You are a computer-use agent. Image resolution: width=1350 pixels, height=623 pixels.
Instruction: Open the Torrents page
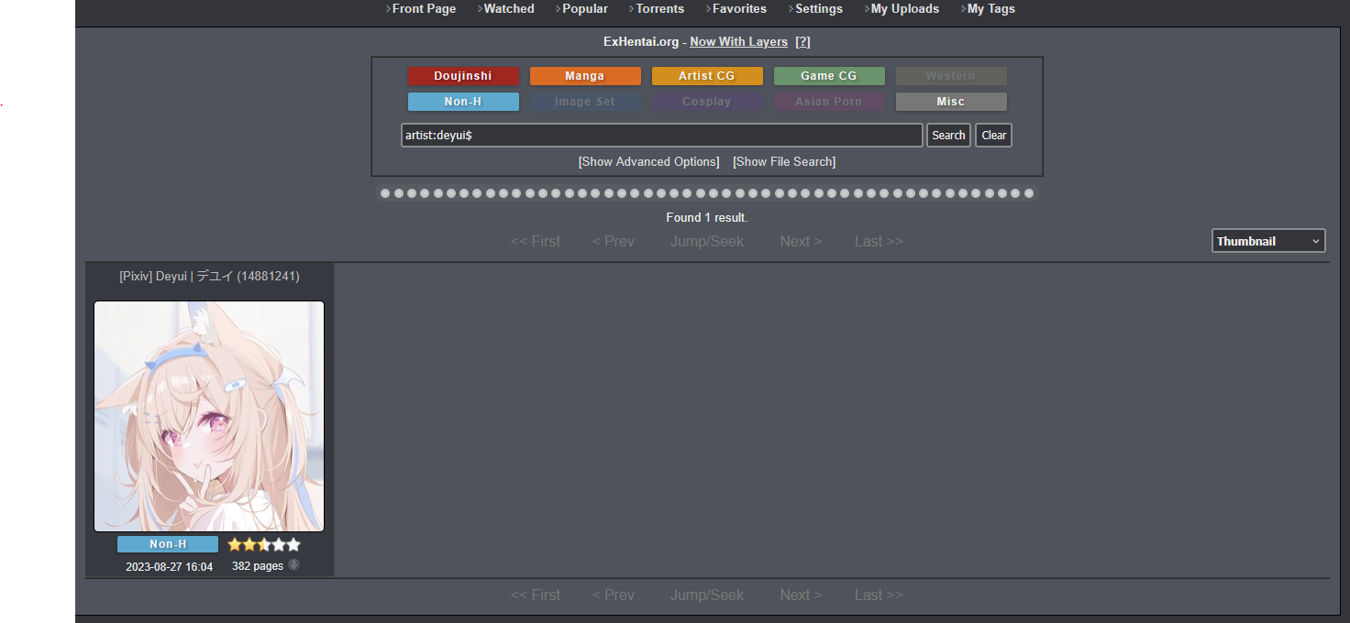click(x=660, y=8)
